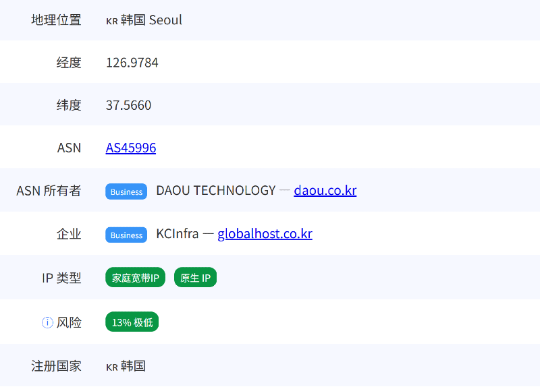540x389 pixels.
Task: Click the ASN 所有者 row label
Action: click(49, 191)
